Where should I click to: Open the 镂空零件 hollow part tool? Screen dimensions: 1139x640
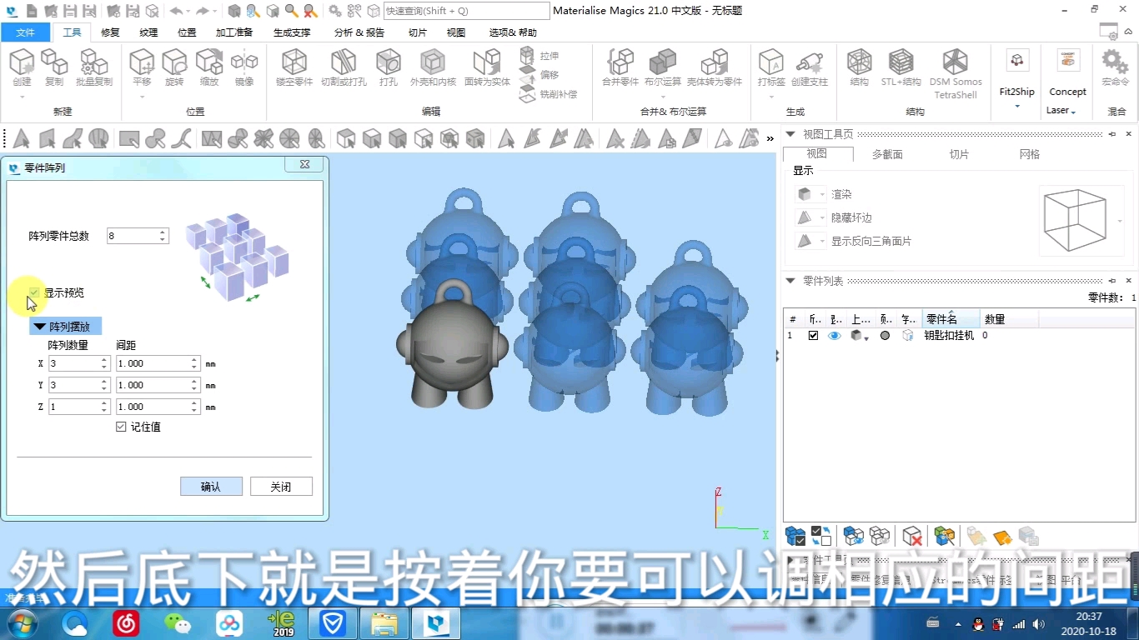pos(294,67)
